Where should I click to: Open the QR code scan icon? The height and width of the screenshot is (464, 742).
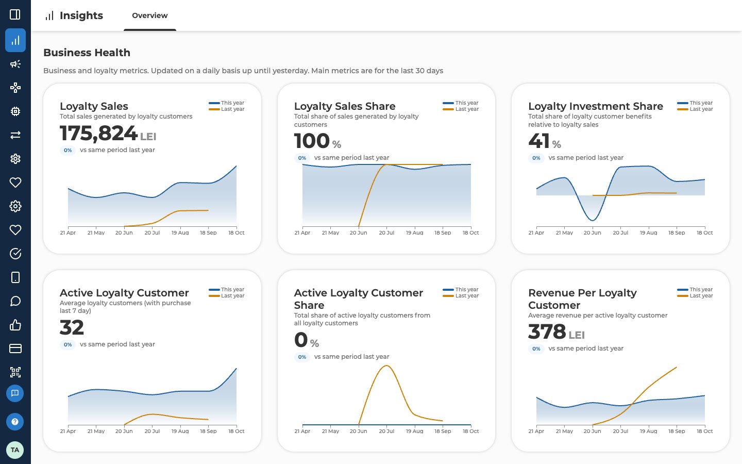15,372
